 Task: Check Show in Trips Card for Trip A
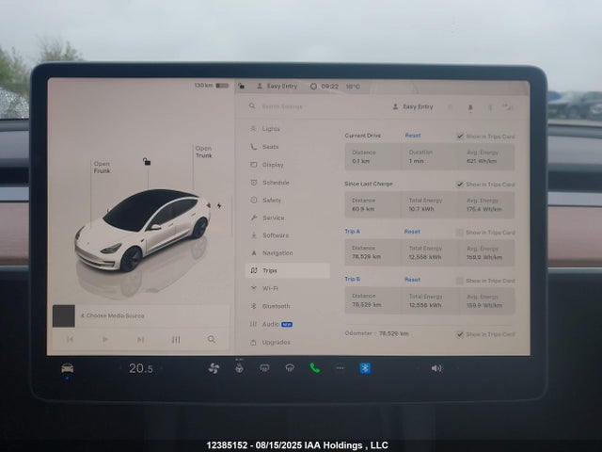pyautogui.click(x=460, y=233)
